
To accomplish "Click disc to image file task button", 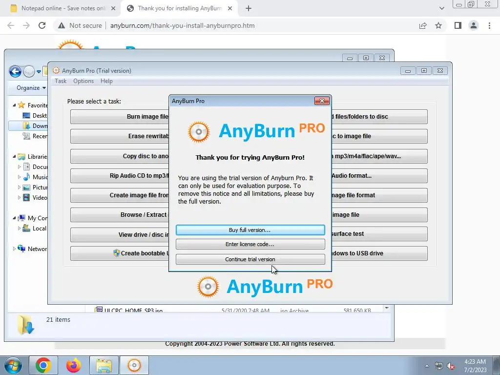I will [x=379, y=136].
